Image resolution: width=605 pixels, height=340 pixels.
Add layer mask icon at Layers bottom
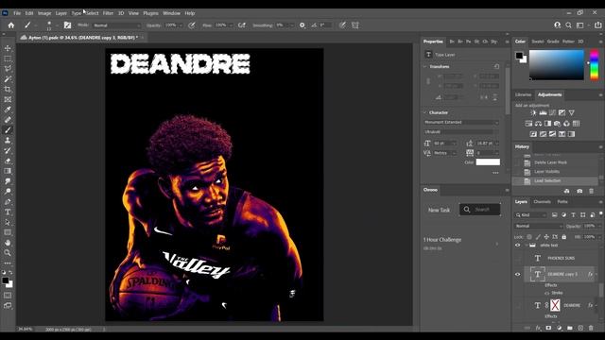[548, 328]
